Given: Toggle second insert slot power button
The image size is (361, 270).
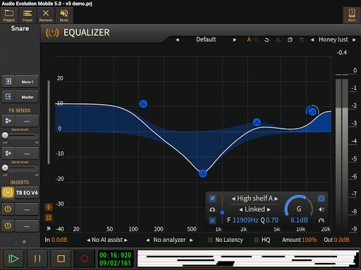Looking at the screenshot, I should click(8, 209).
